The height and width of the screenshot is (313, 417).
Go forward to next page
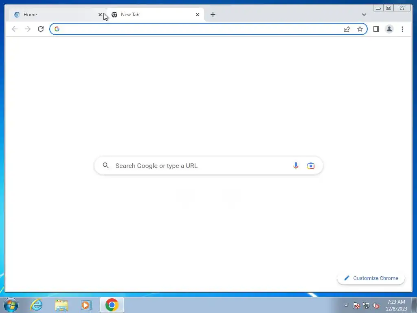(28, 29)
